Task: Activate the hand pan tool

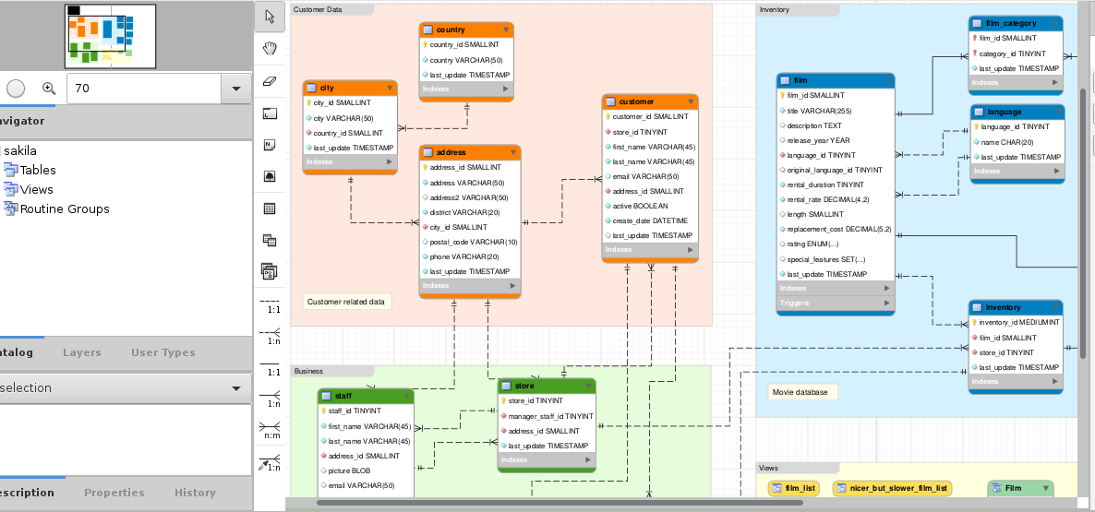Action: point(270,48)
